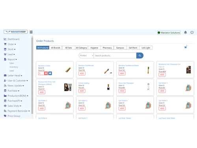
Task: Add Gel Polish 5 to order
Action: [162, 109]
